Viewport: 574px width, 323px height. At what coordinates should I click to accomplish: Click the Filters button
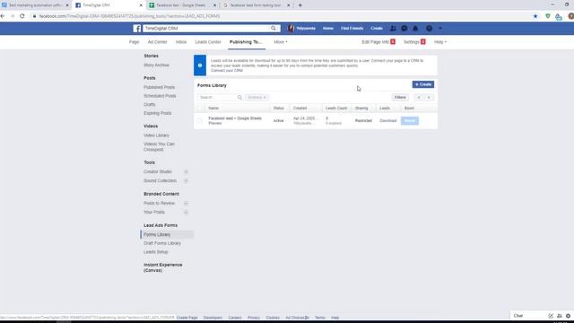(x=400, y=98)
